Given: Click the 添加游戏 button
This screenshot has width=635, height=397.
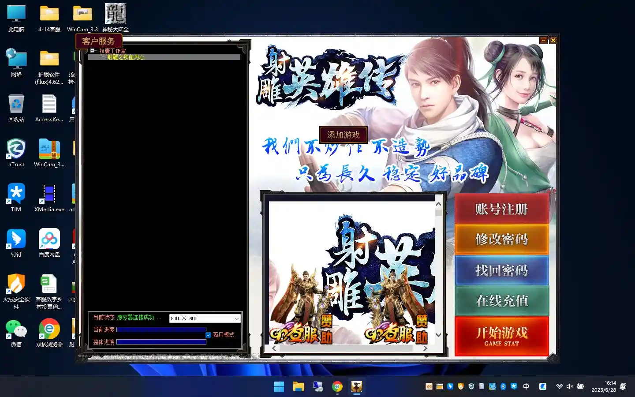Looking at the screenshot, I should click(343, 135).
